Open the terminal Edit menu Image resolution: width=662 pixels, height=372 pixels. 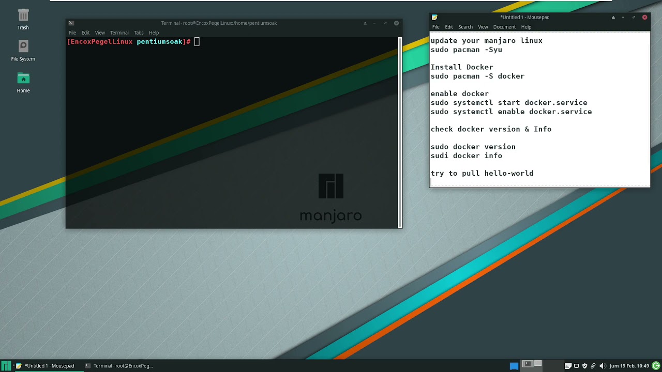click(85, 33)
